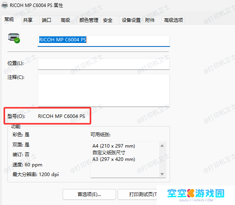This screenshot has width=235, height=205.
Task: Click the title bar printer icon
Action: point(5,5)
